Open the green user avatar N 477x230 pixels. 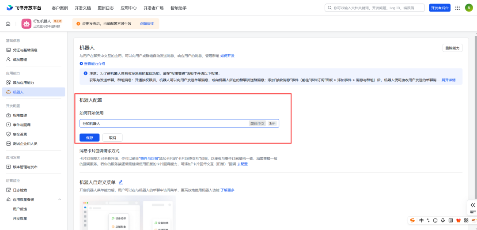pyautogui.click(x=469, y=8)
